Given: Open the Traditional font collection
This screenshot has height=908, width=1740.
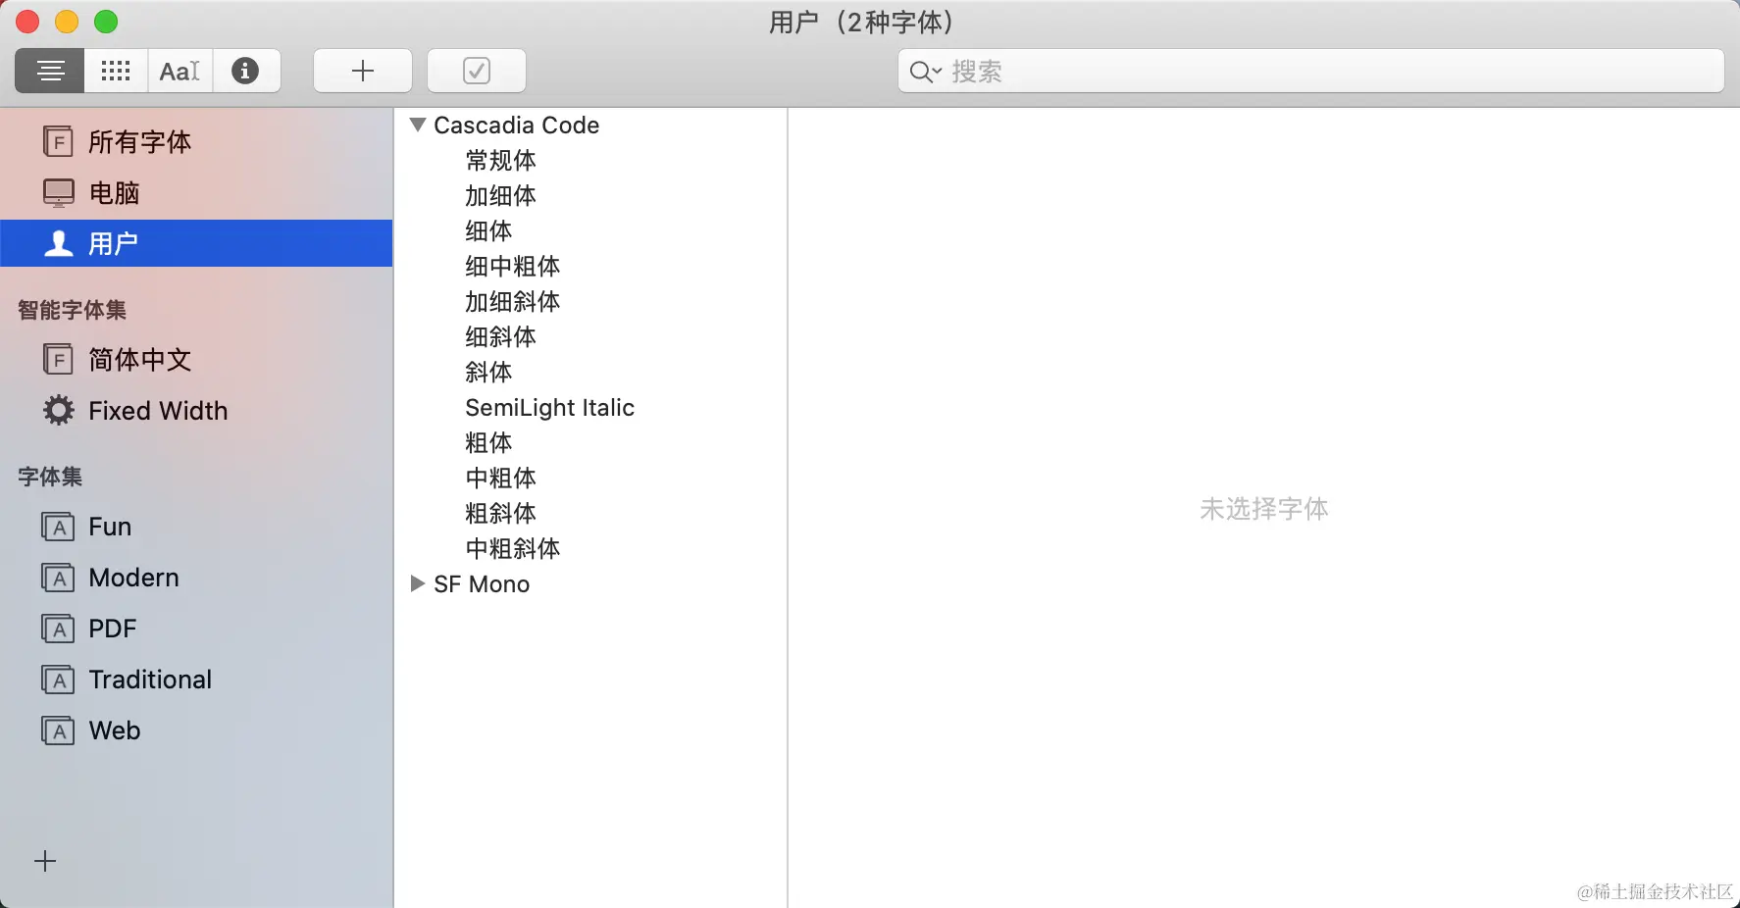Looking at the screenshot, I should [x=196, y=680].
